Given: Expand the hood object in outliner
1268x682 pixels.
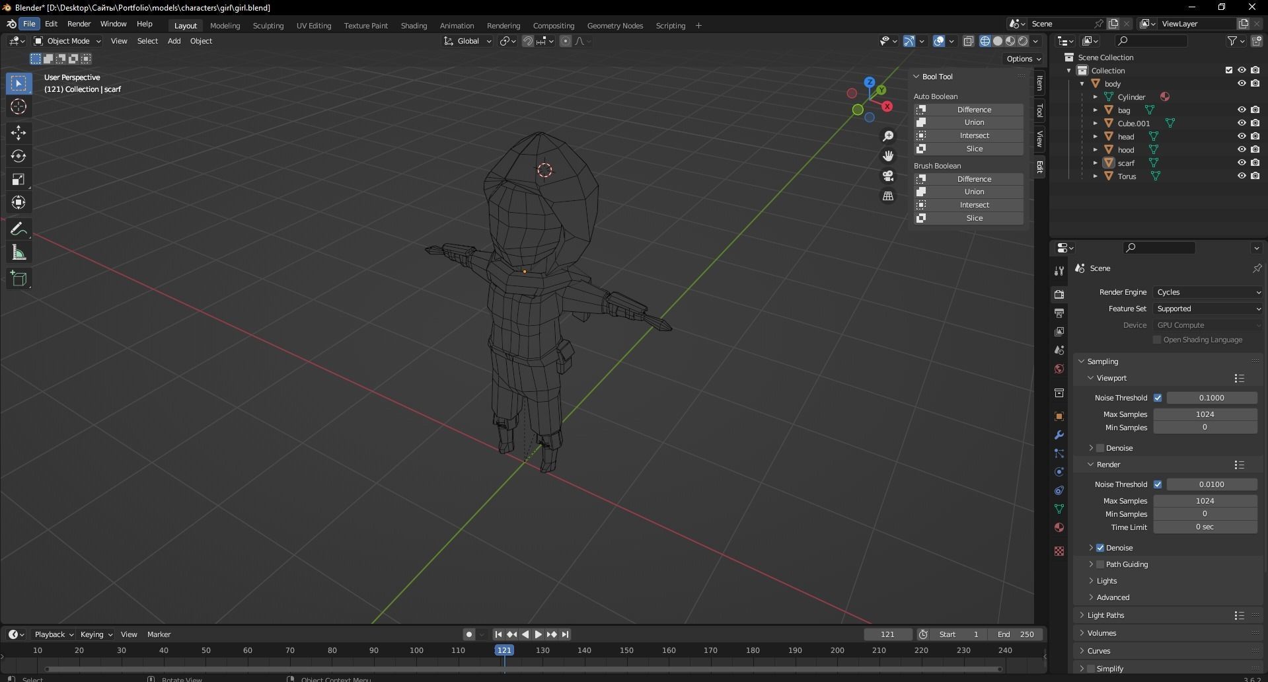Looking at the screenshot, I should (1095, 149).
